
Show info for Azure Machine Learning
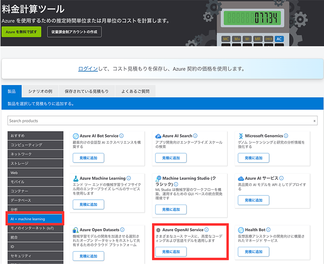tap(129, 178)
